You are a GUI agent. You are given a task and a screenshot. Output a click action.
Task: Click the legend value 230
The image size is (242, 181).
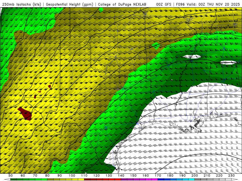click(231, 176)
